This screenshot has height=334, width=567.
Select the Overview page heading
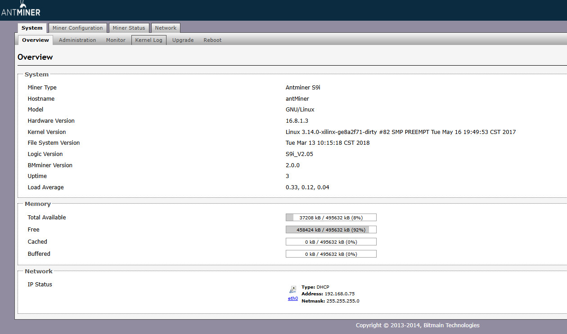pyautogui.click(x=35, y=57)
